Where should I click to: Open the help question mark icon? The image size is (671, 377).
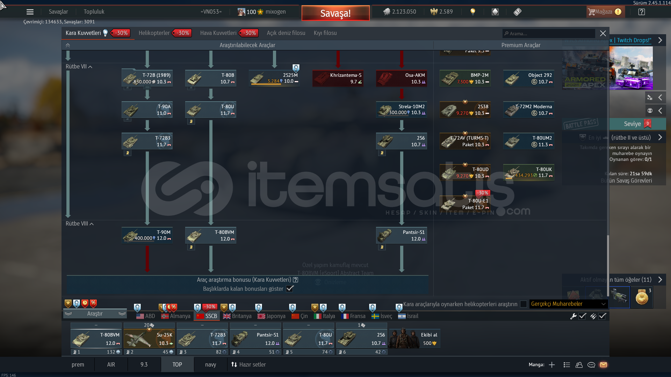pyautogui.click(x=642, y=12)
